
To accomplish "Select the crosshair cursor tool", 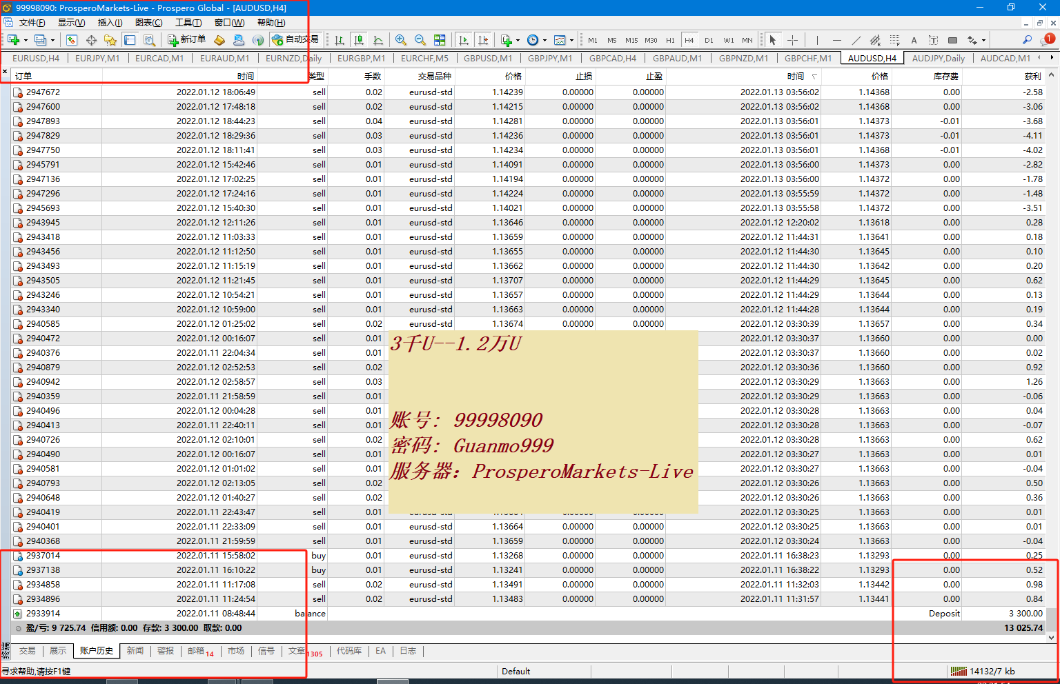I will pos(792,40).
